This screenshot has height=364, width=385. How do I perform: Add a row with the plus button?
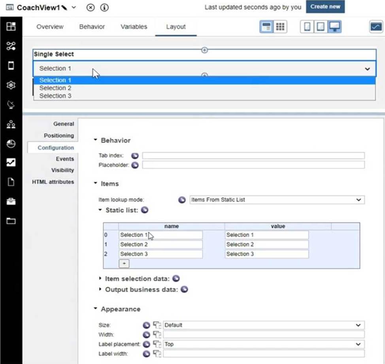click(x=124, y=263)
